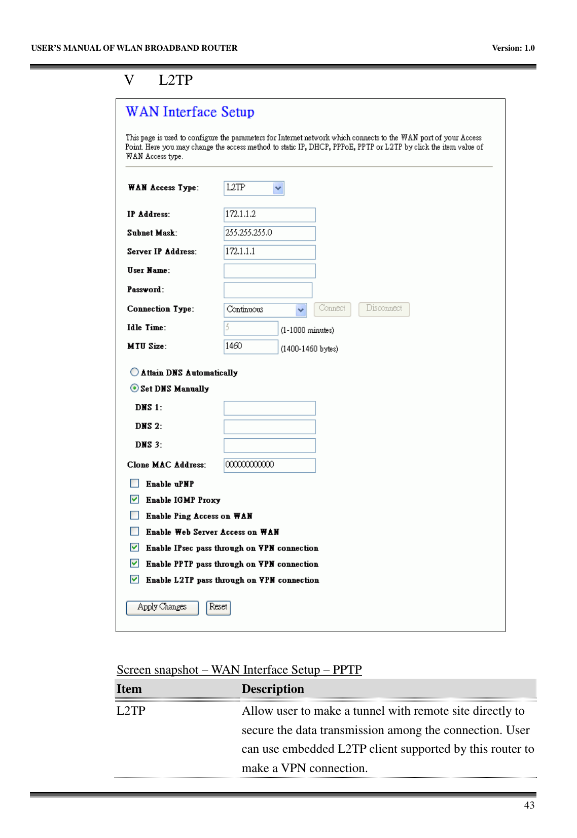The image size is (577, 838).
Task: Enable Web Server Access on WAN checkbox
Action: click(x=134, y=532)
